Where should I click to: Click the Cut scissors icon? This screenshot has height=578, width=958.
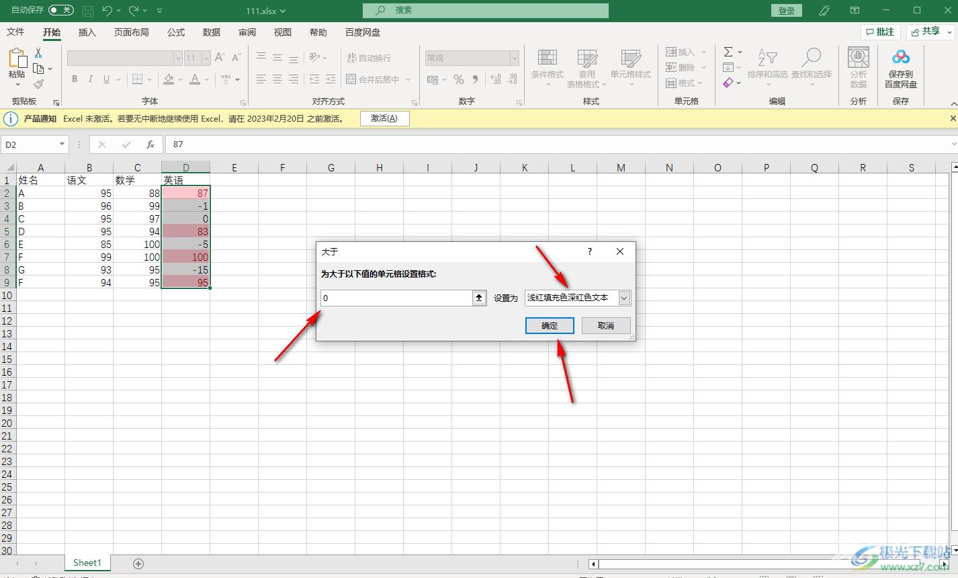(x=38, y=53)
